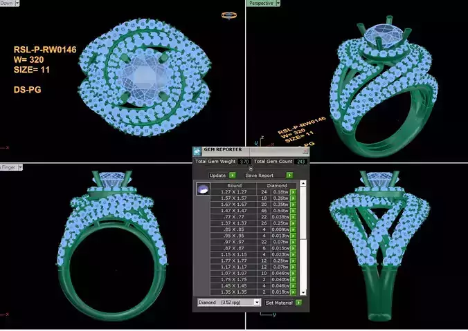Click the green arrow beside Save Report

tap(289, 176)
